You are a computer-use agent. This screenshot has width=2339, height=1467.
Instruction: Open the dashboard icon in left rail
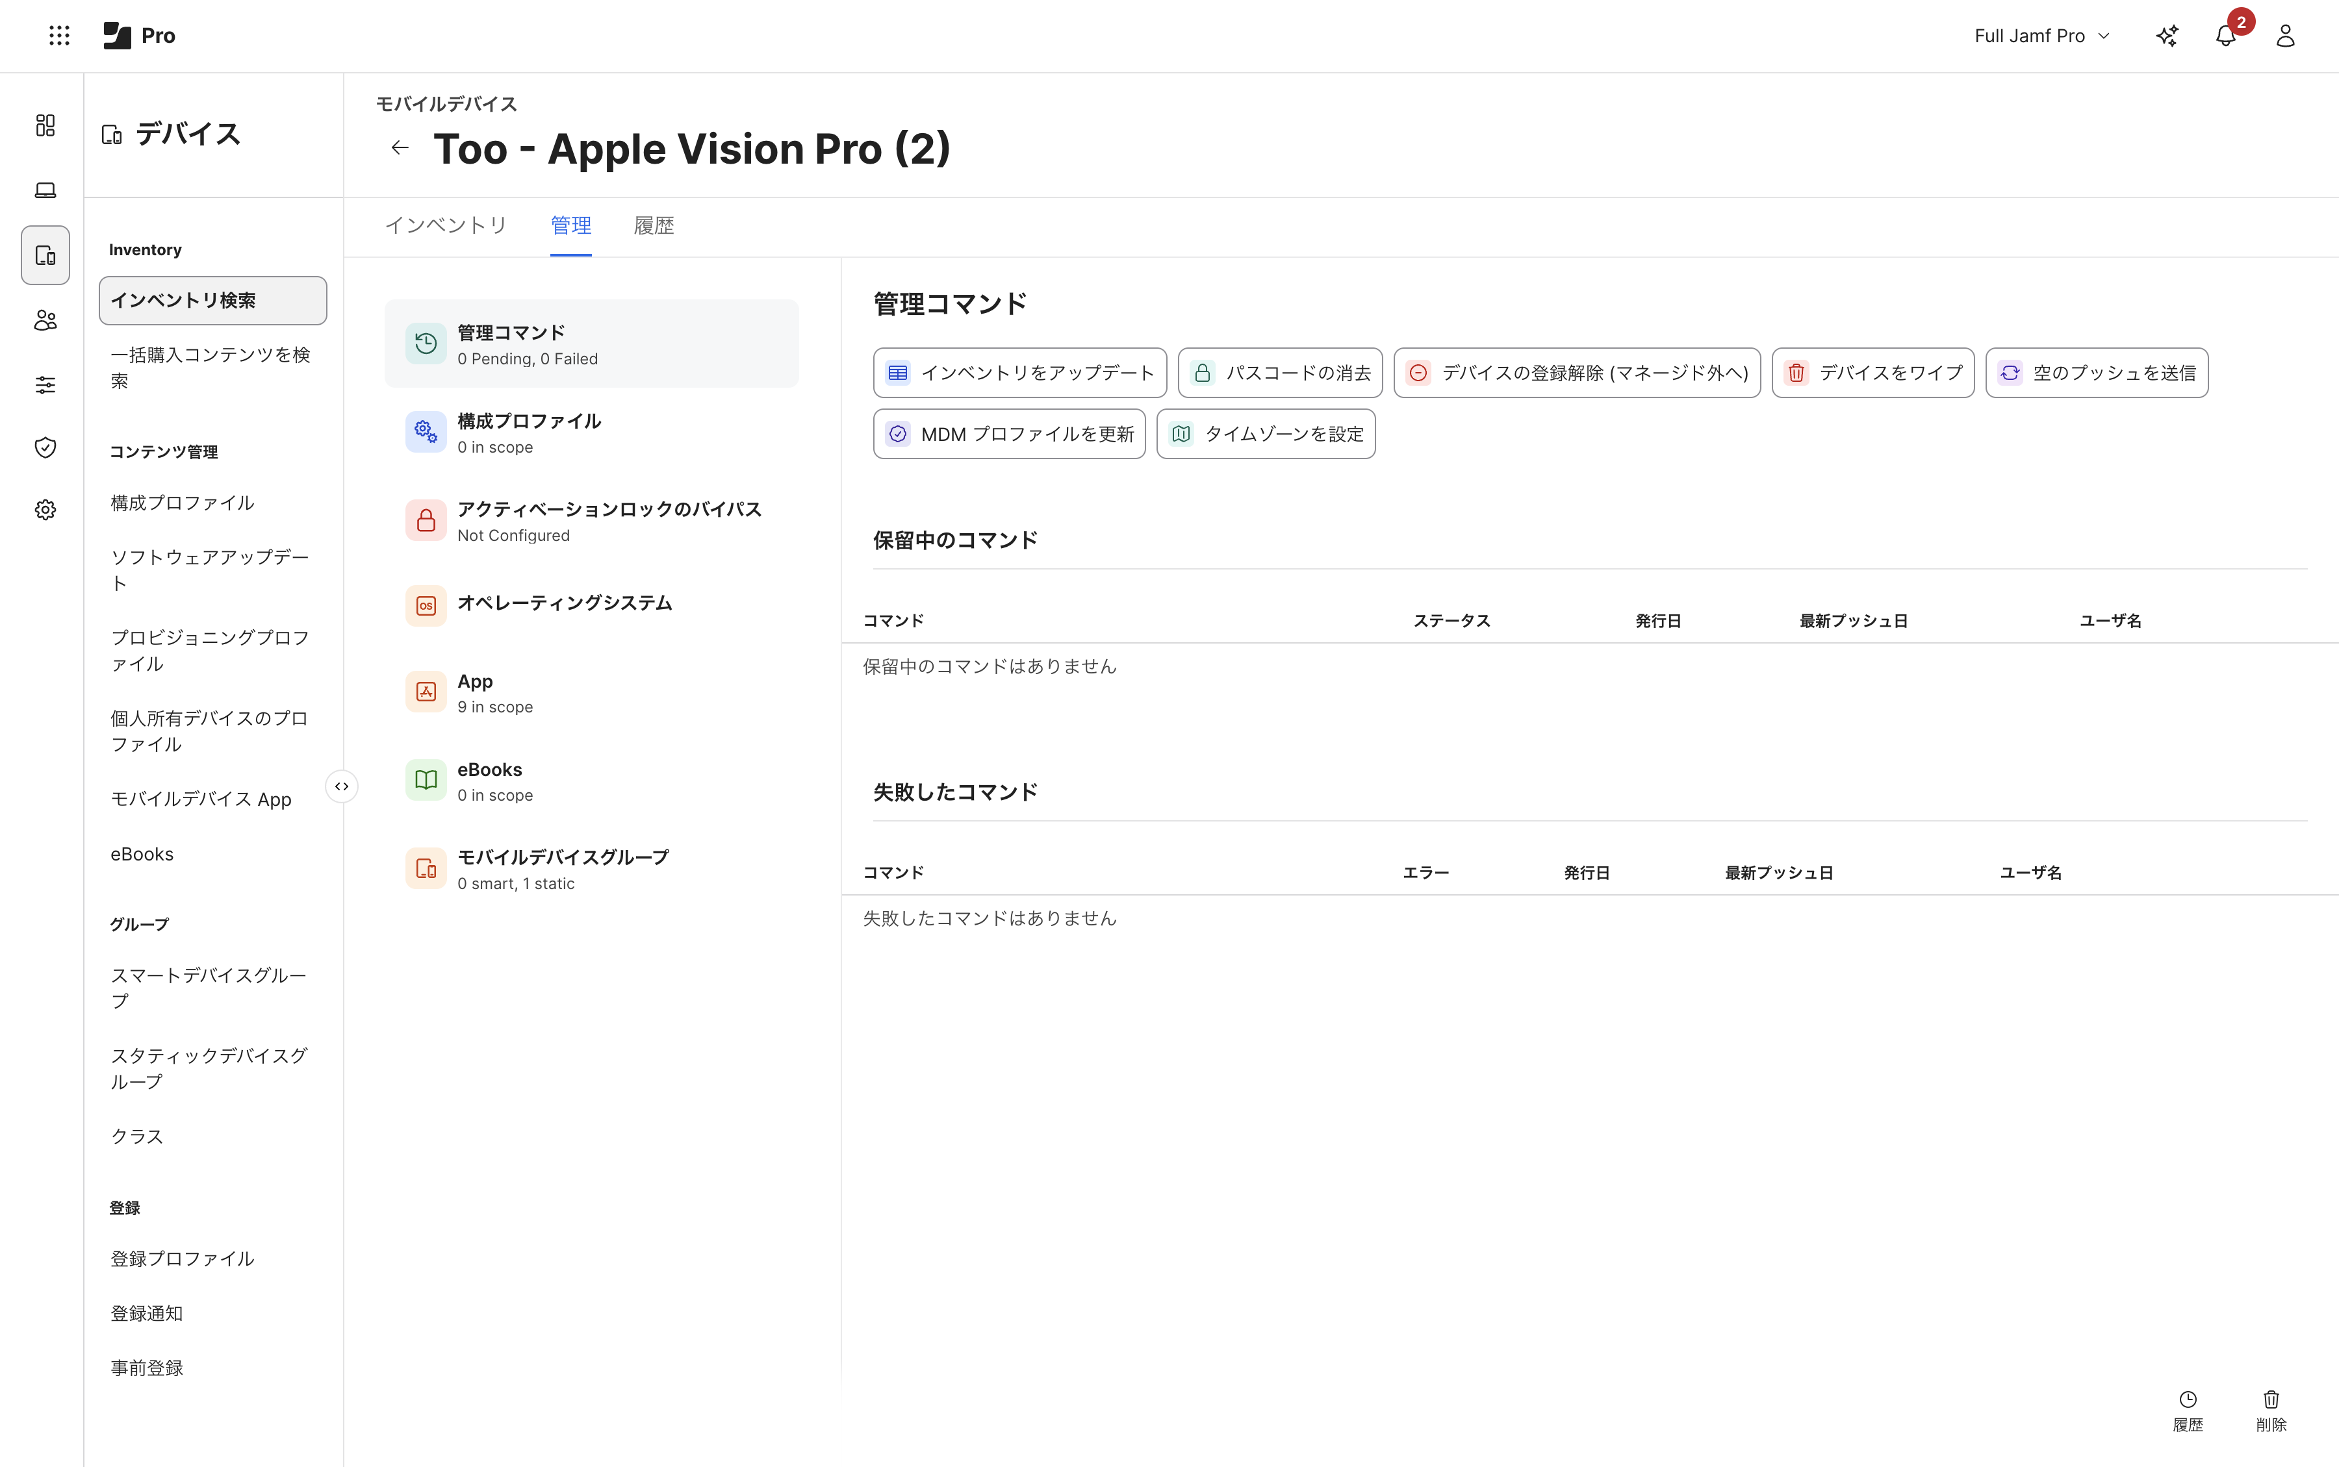tap(45, 125)
